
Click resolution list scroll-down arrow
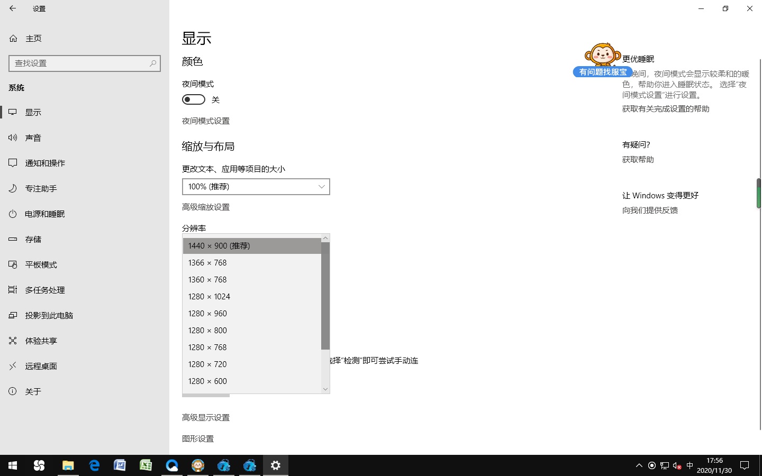[325, 389]
